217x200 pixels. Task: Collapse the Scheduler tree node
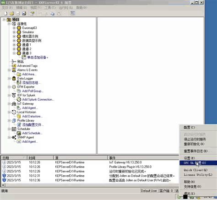(x=9, y=129)
